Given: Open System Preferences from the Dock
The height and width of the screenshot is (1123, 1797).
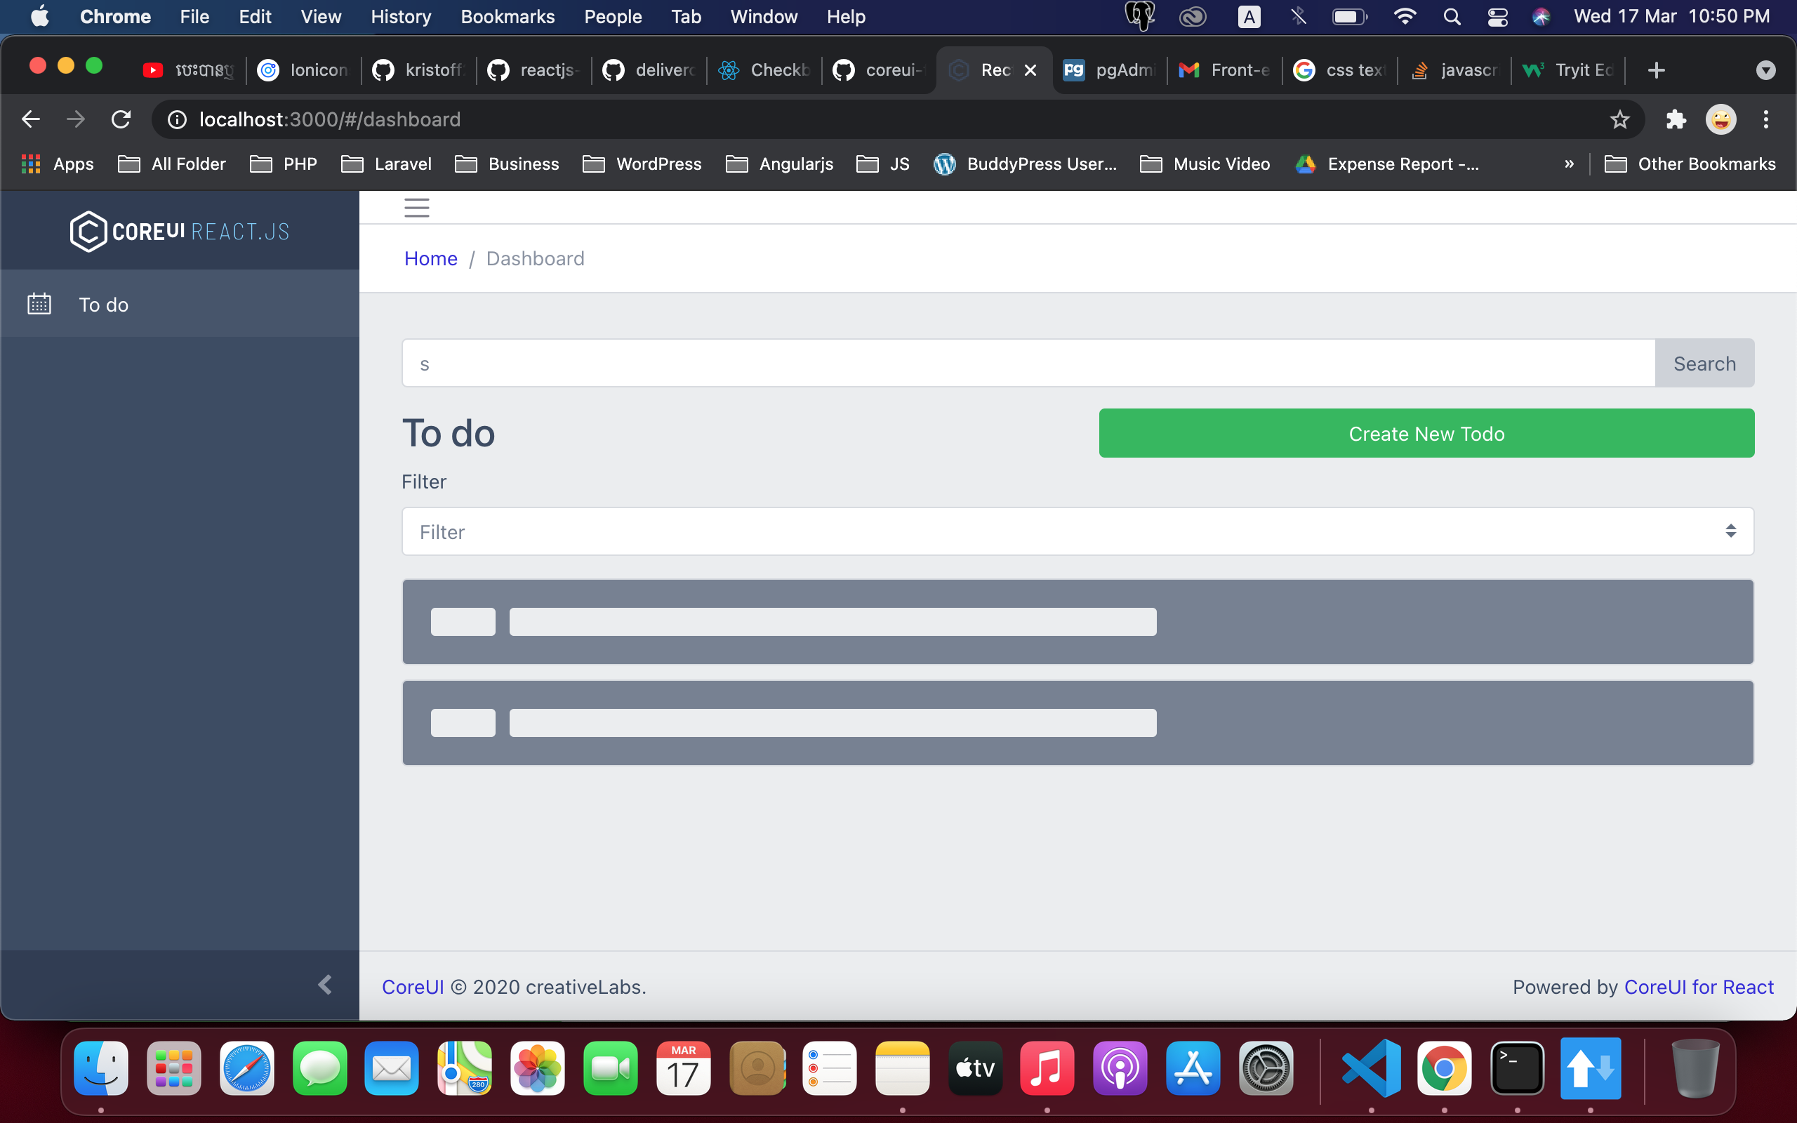Looking at the screenshot, I should point(1266,1068).
